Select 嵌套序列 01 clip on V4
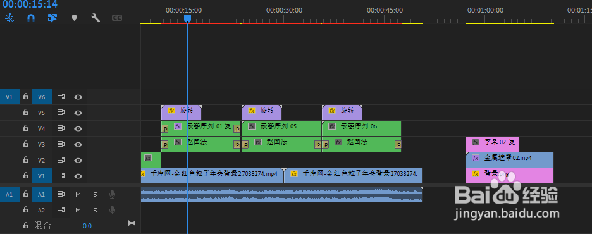 [201, 128]
